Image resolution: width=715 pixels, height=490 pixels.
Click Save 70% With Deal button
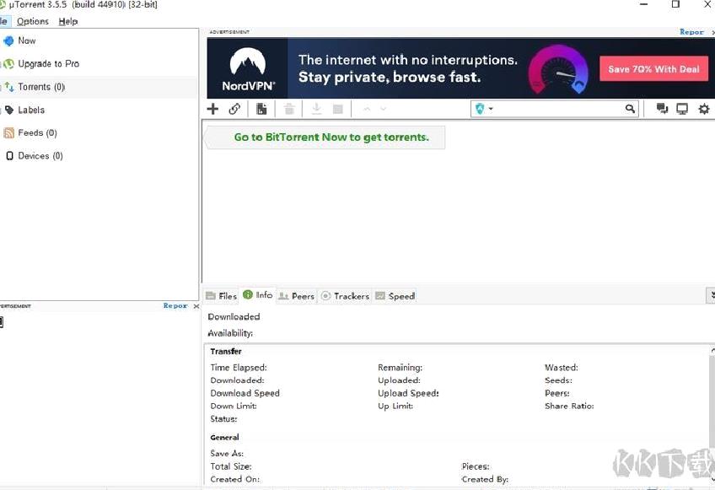click(653, 69)
